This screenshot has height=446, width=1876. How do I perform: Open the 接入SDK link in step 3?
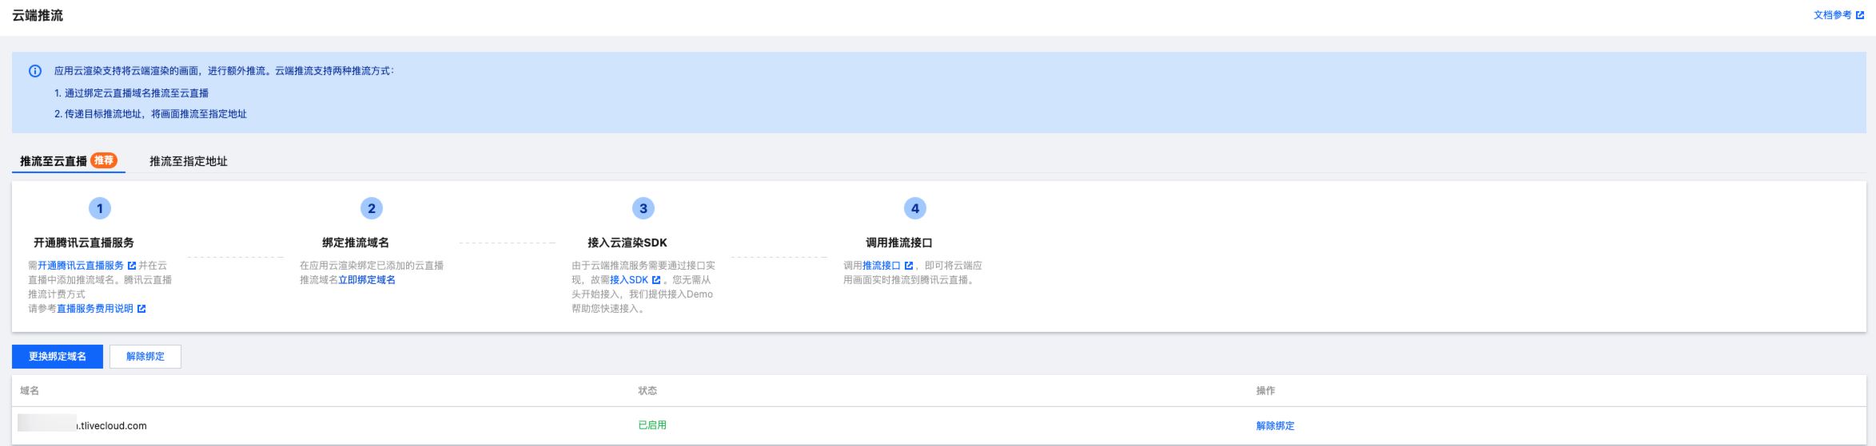pos(629,280)
